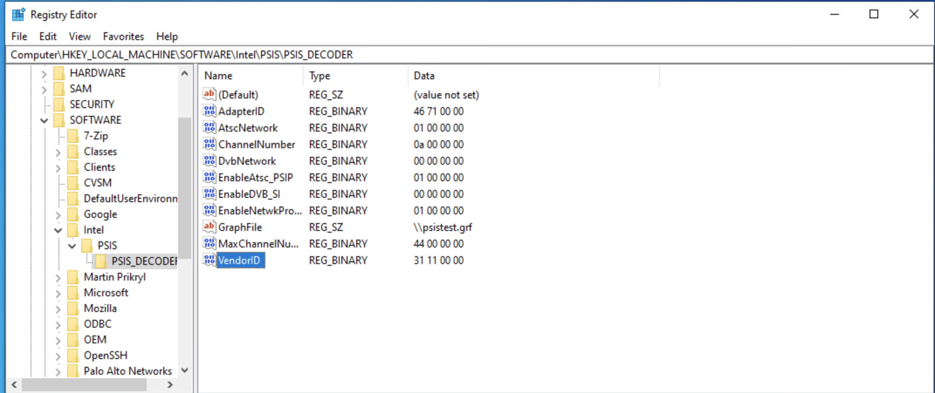This screenshot has width=935, height=393.
Task: Click the ab string icon beside GraphFile
Action: click(x=209, y=227)
